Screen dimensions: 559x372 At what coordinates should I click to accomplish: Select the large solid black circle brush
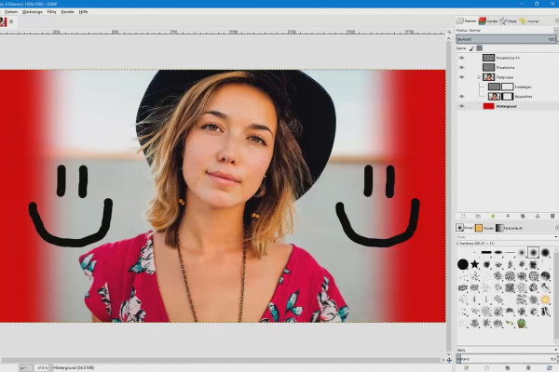point(463,264)
